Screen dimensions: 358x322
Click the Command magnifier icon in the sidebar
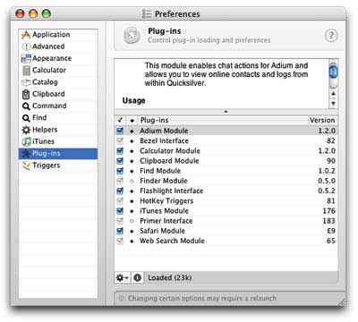tap(26, 106)
